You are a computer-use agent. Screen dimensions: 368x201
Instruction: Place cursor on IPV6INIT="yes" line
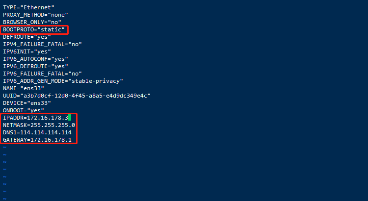click(x=27, y=51)
